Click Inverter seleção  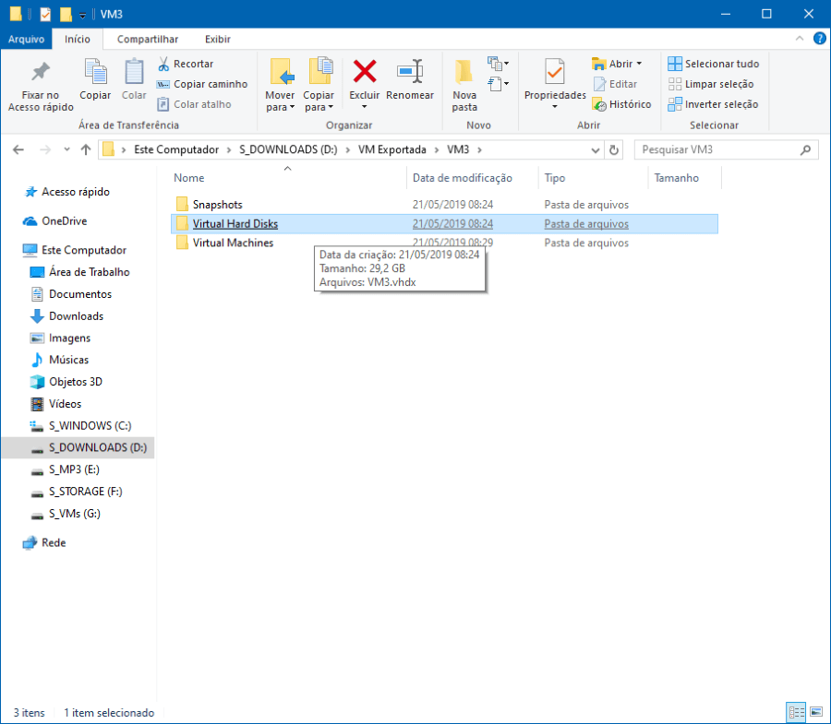coord(714,104)
